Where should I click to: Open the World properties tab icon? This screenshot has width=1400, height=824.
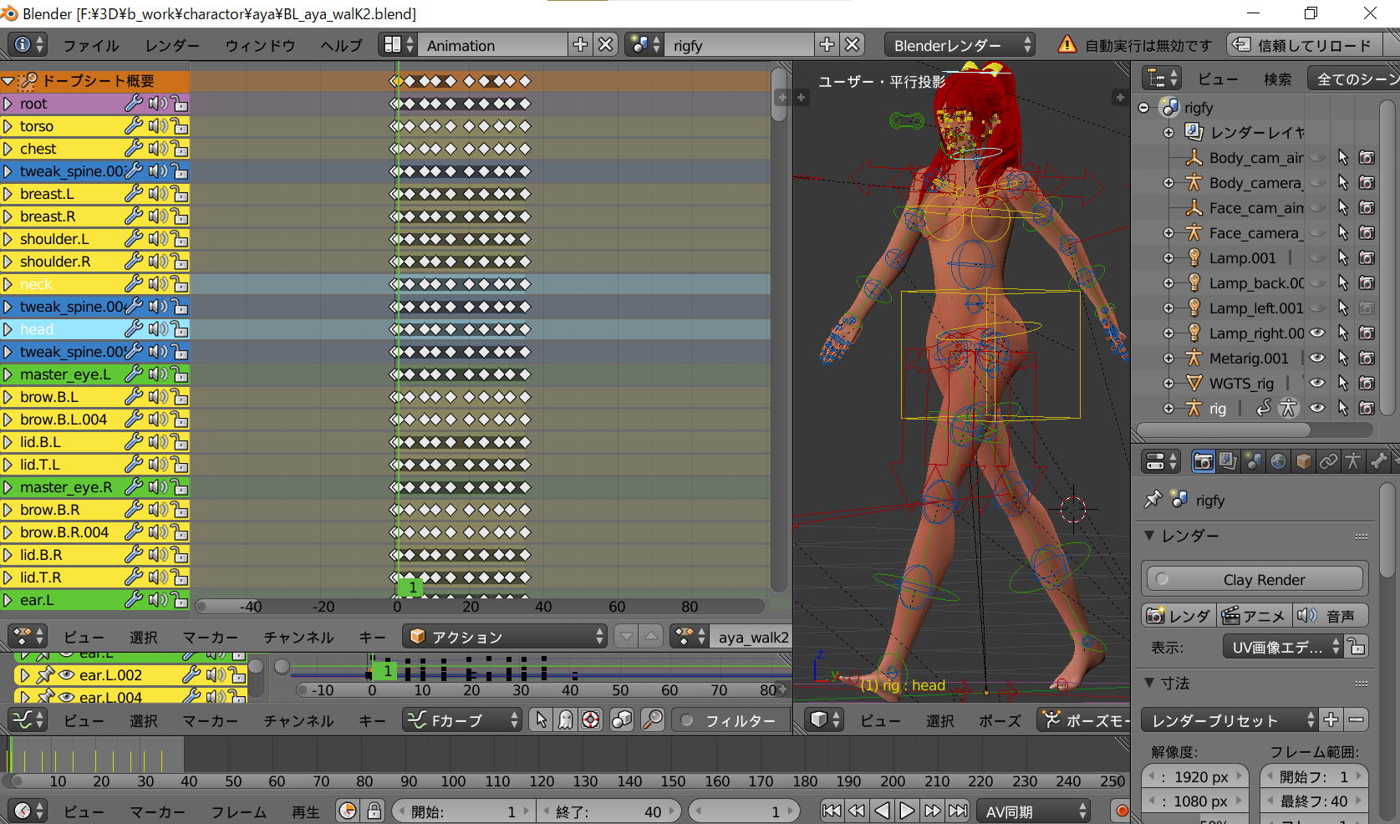pos(1278,461)
